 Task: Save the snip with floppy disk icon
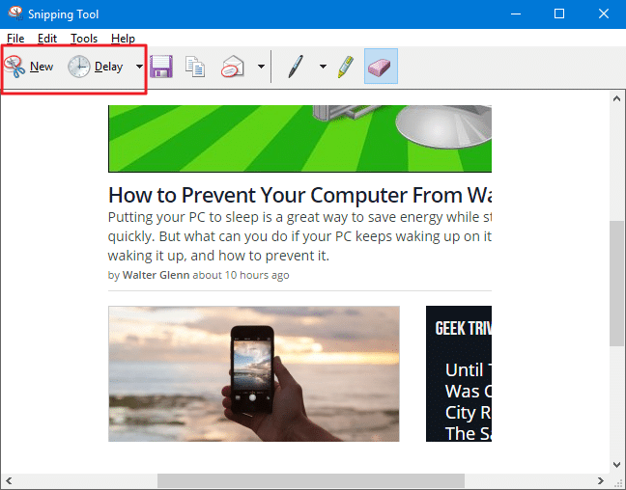point(160,67)
